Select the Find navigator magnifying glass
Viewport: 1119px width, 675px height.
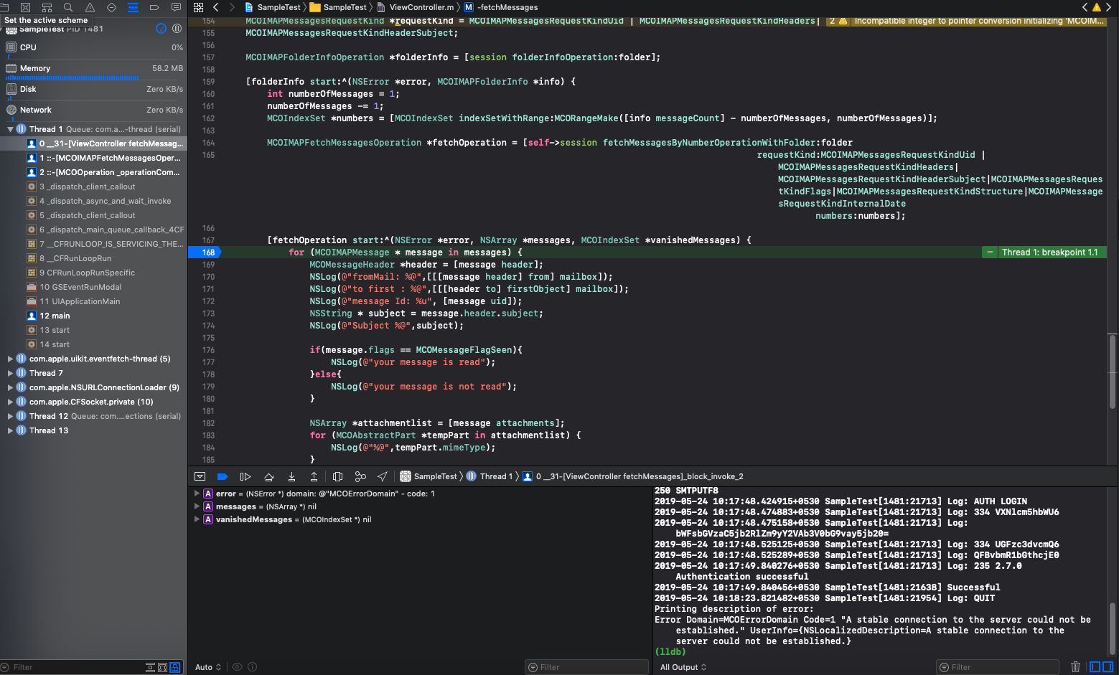(68, 7)
